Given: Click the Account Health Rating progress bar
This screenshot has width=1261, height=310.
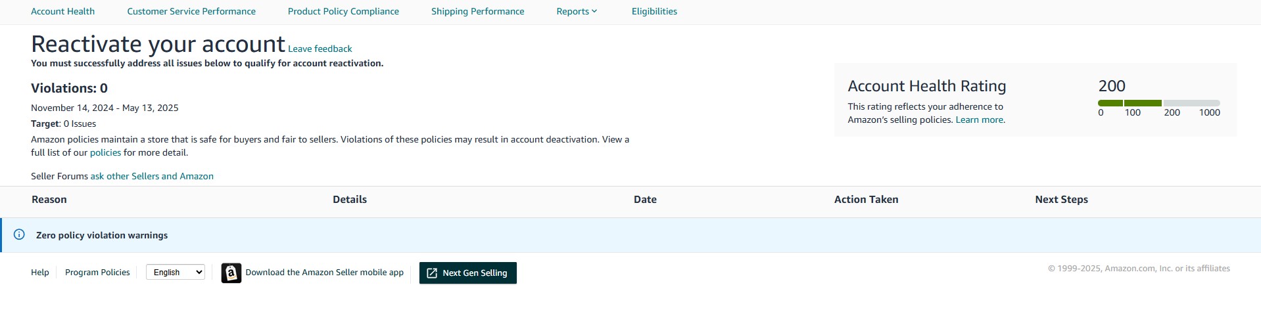Looking at the screenshot, I should 1158,103.
